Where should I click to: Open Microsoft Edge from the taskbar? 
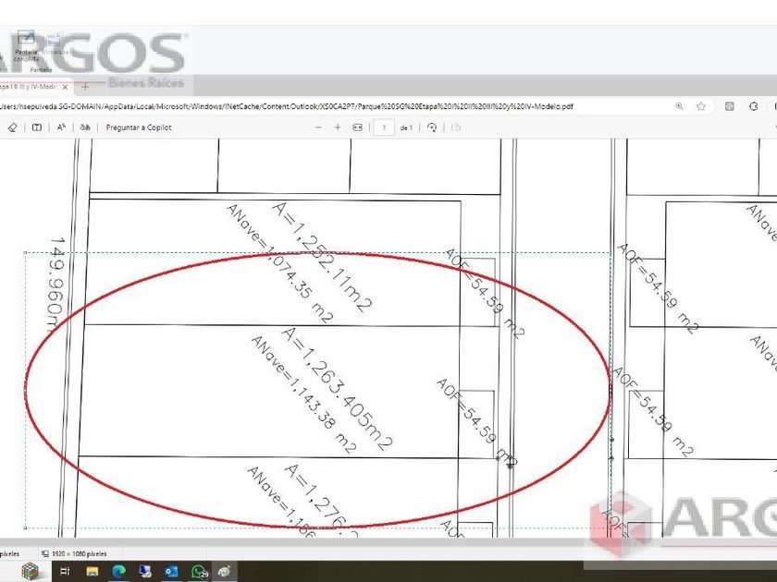118,572
